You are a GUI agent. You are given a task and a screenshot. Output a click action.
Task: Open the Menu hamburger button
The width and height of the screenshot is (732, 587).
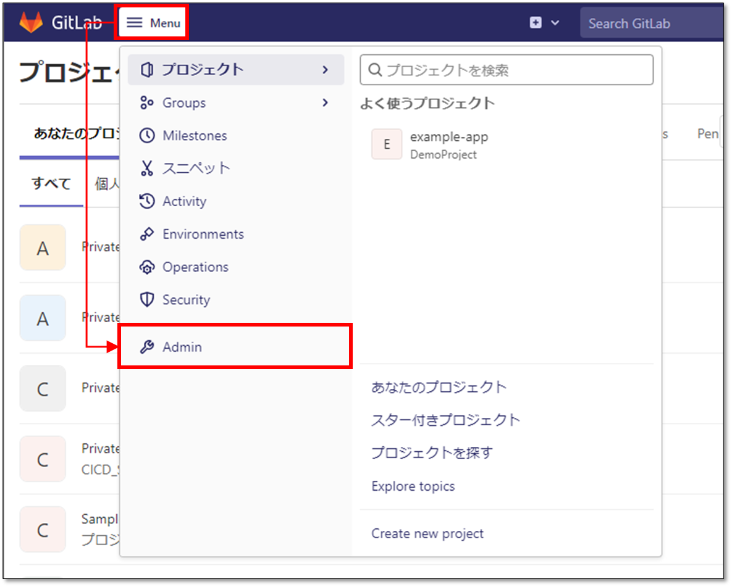tap(151, 22)
